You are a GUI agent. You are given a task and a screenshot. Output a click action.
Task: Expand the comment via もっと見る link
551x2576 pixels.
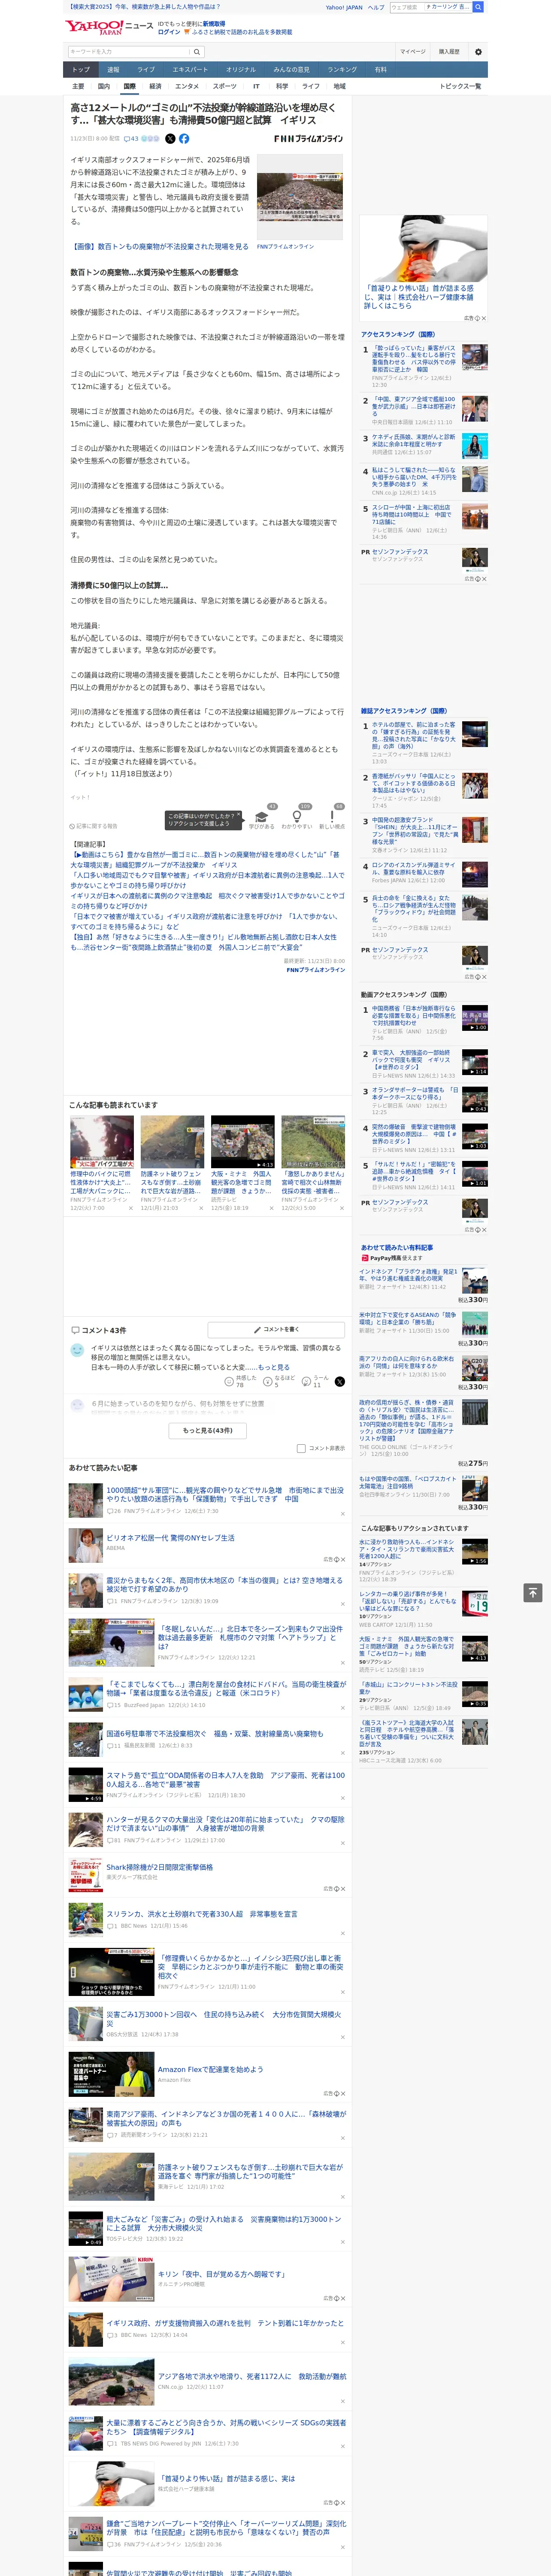point(274,1367)
